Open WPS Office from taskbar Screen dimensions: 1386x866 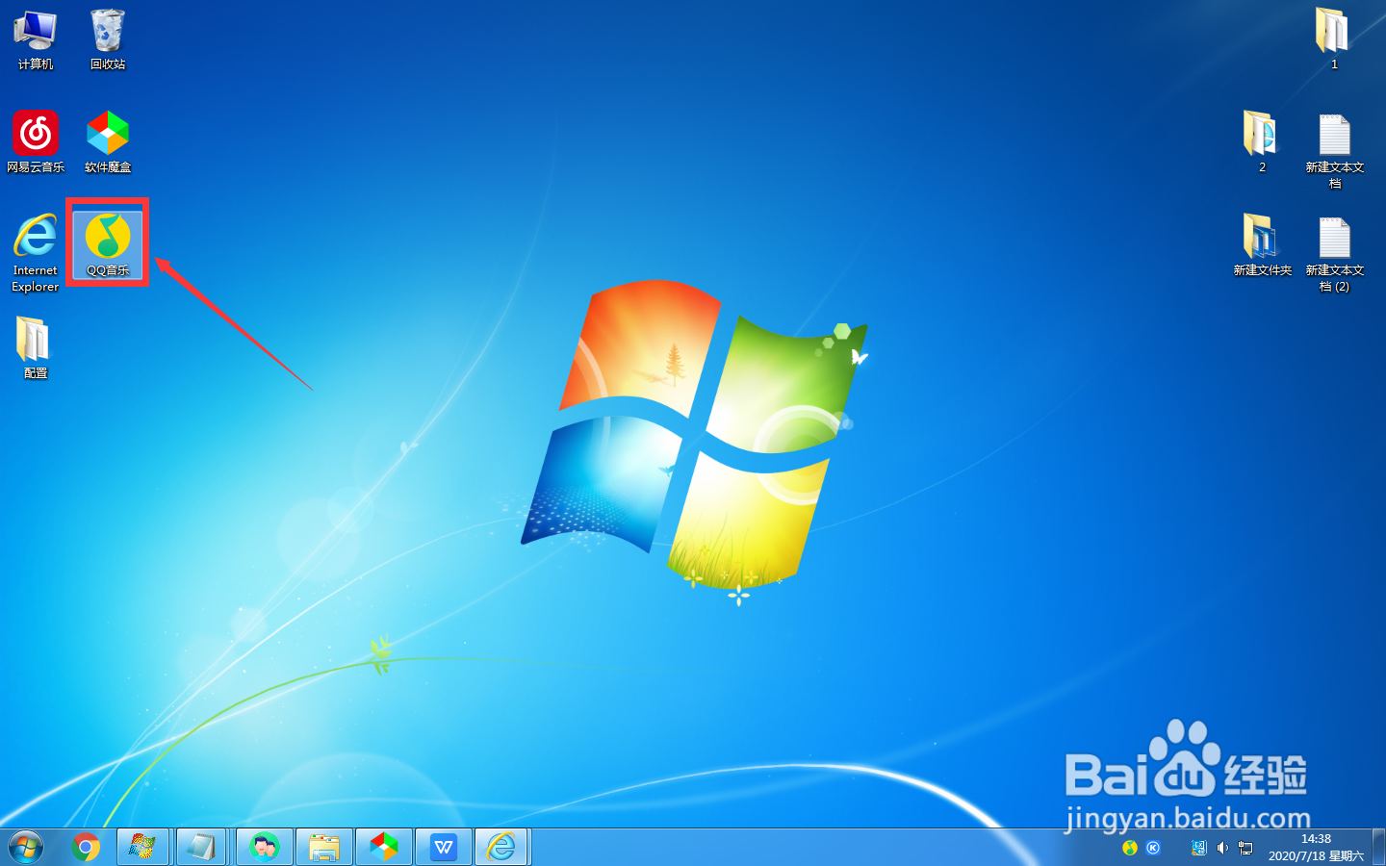pyautogui.click(x=444, y=848)
